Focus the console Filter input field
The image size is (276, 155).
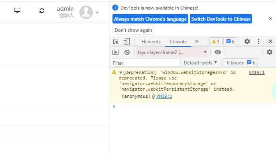[x=146, y=63]
